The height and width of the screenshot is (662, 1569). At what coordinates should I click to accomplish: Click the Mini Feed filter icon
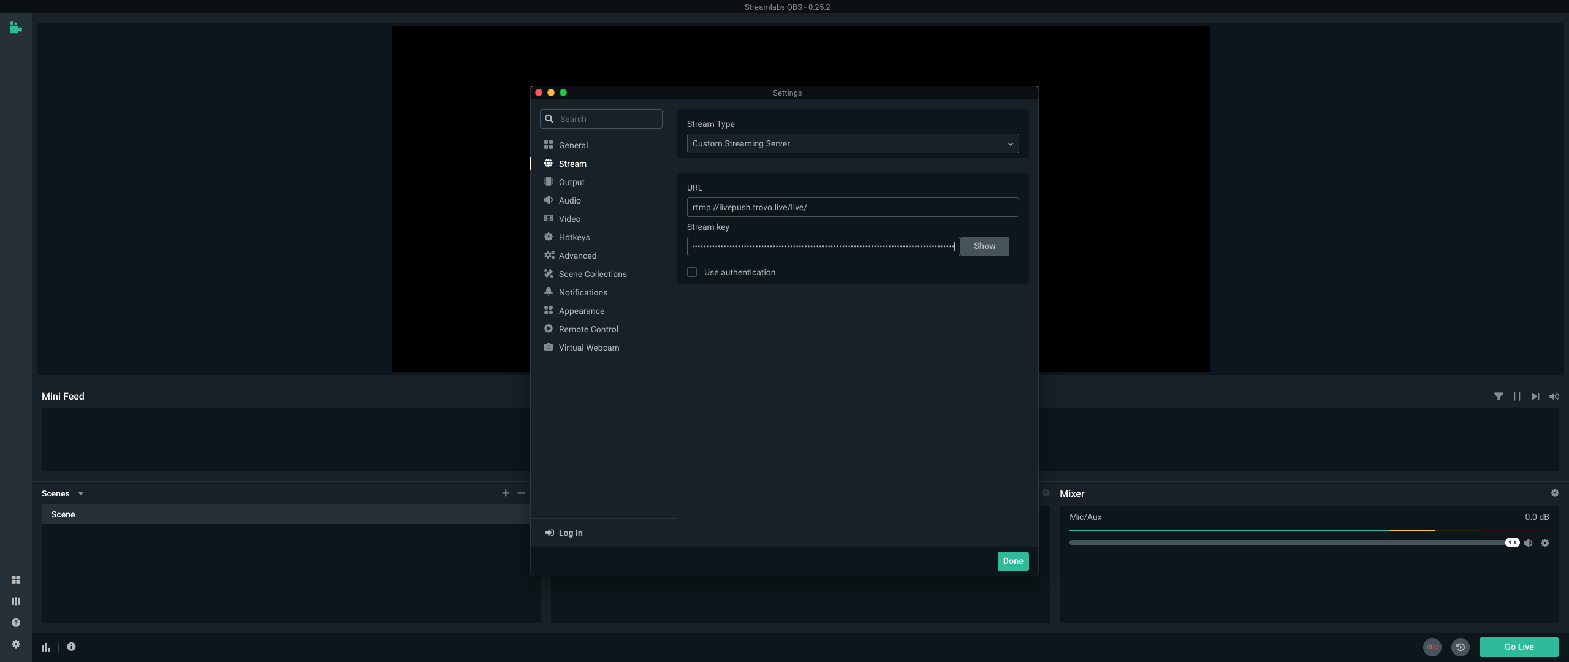[1498, 397]
